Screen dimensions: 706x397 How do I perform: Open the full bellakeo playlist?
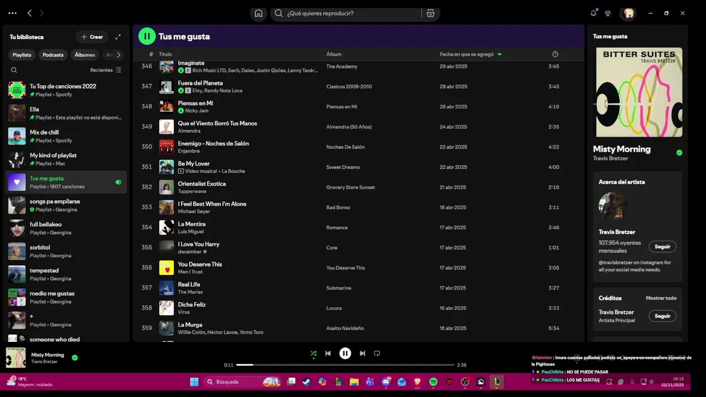(66, 228)
